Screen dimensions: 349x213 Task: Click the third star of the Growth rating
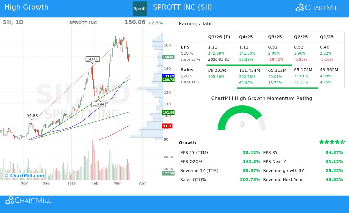tap(332, 142)
